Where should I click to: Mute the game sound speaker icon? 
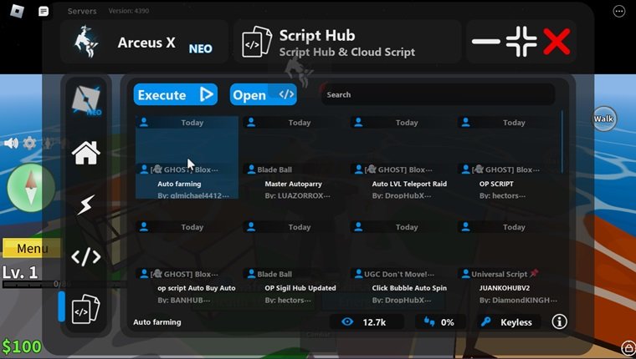coord(11,143)
